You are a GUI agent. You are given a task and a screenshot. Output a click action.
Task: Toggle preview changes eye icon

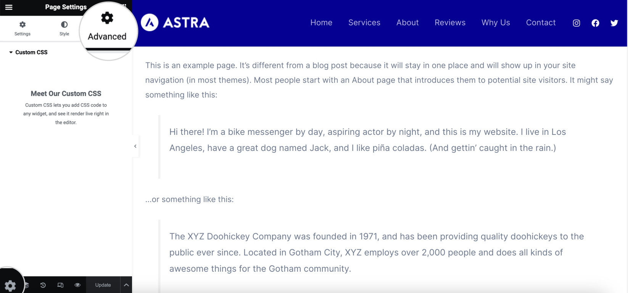(77, 285)
